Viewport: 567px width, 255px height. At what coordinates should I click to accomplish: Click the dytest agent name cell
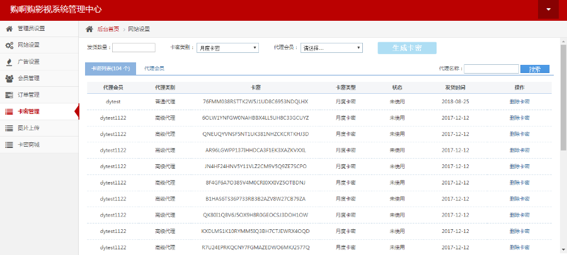[x=113, y=101]
